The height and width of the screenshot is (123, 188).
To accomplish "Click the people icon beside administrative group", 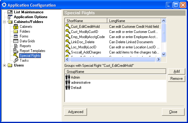I will (68, 83).
